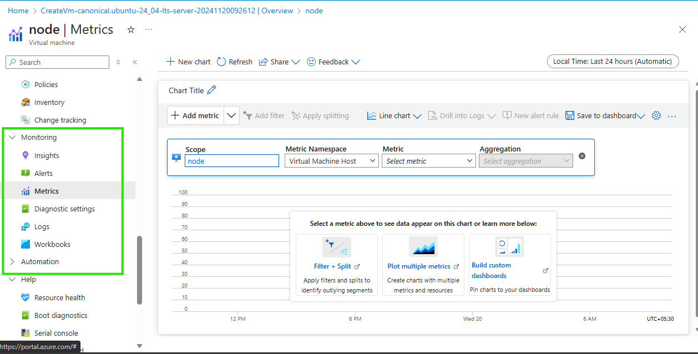Screen dimensions: 698x354
Task: Create a new chart with New chart button
Action: (188, 62)
